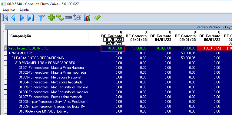Select 310-PAGAMENTOS A FORNECEDORES row

[119, 63]
